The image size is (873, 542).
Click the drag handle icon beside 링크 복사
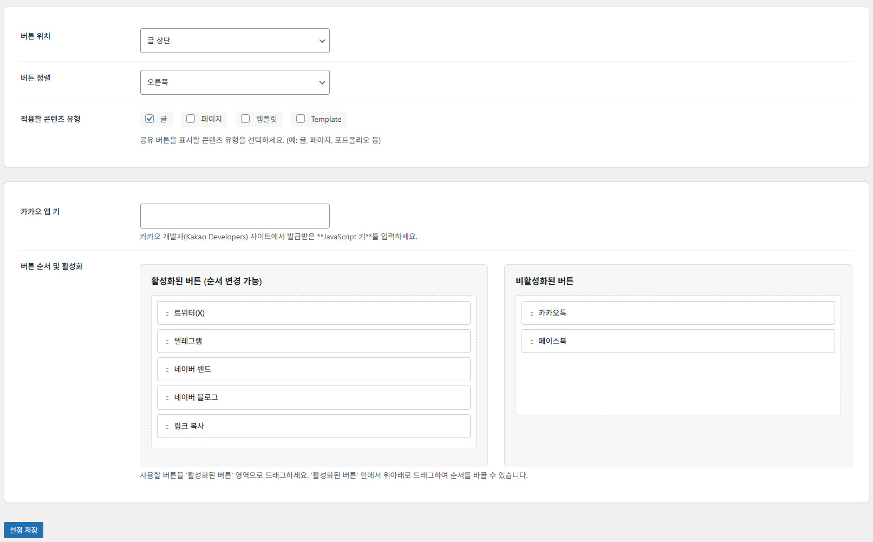click(167, 427)
